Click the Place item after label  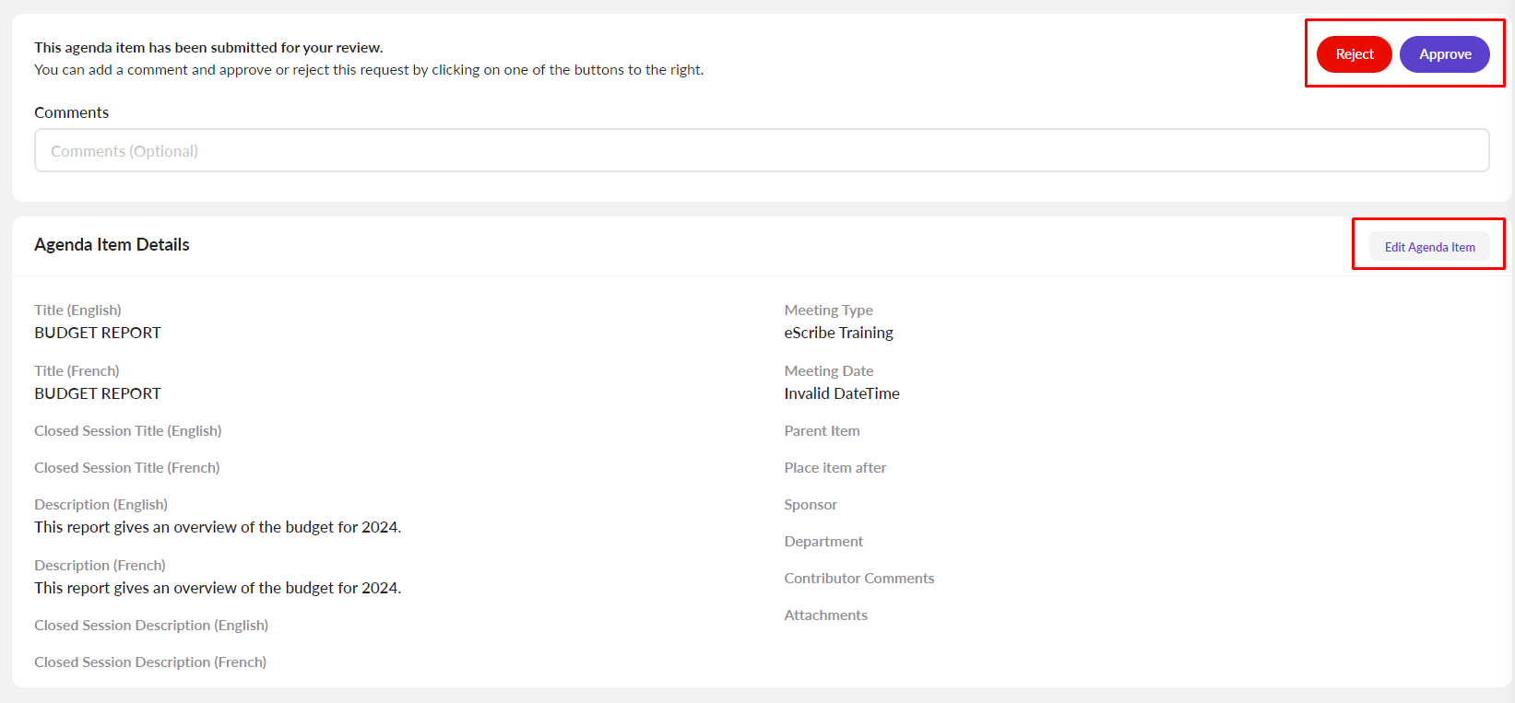tap(834, 468)
